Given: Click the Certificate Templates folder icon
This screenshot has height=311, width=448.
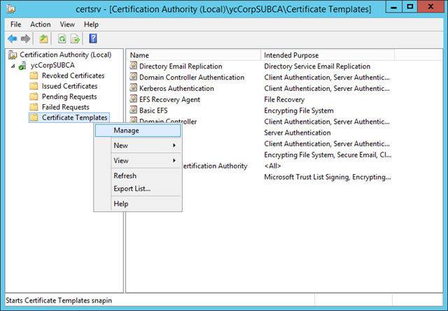Looking at the screenshot, I should tap(34, 117).
